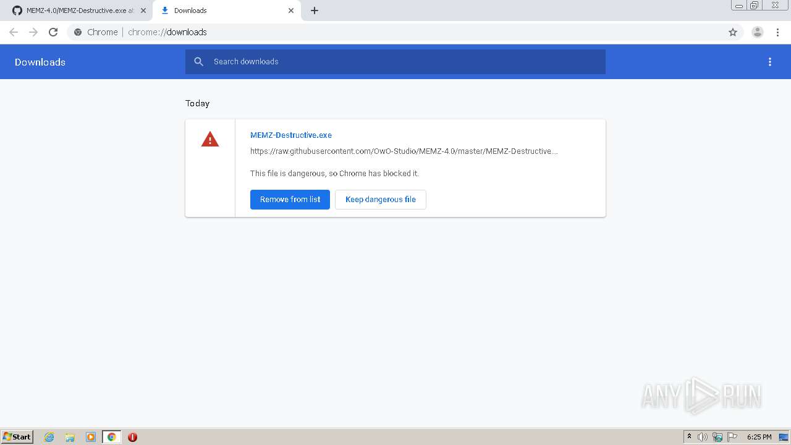This screenshot has height=445, width=791.
Task: Click the 6:25 PM taskbar clock
Action: click(x=759, y=437)
